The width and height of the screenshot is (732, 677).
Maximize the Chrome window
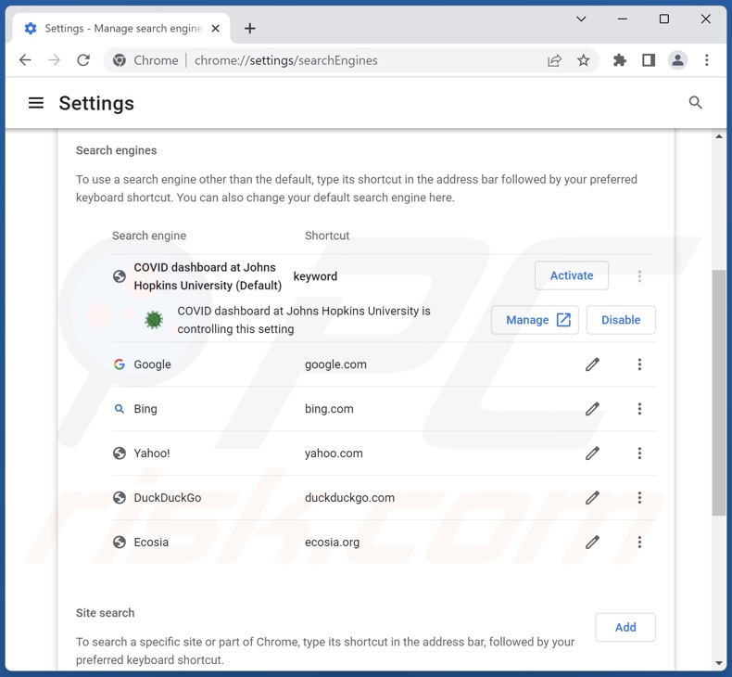(x=663, y=19)
